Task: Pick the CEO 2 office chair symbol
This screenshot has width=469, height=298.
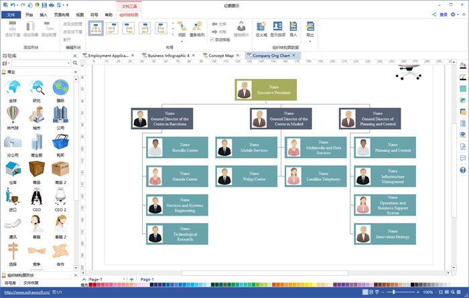Action: [x=60, y=196]
